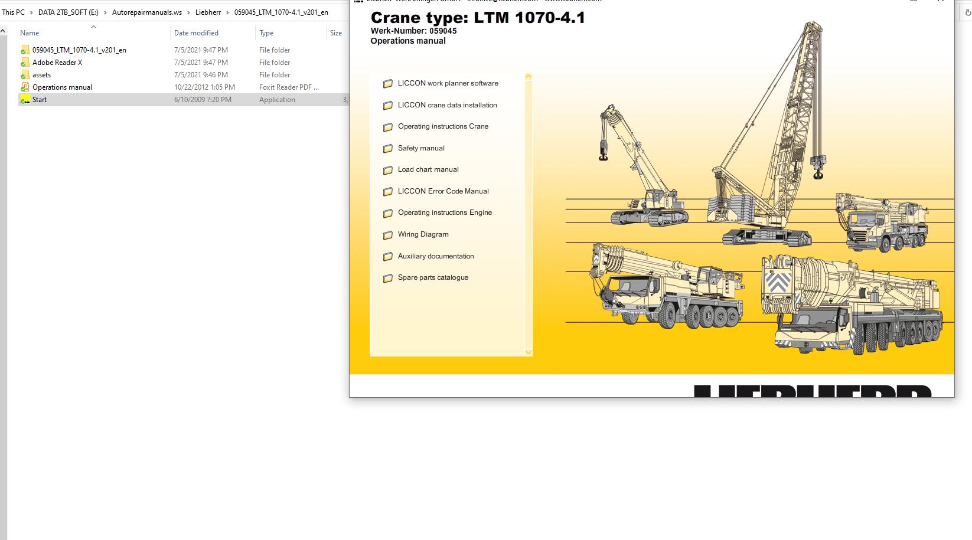Screen dimensions: 972x540
Task: Select the LICCON Error Code Manual entry
Action: click(x=443, y=191)
